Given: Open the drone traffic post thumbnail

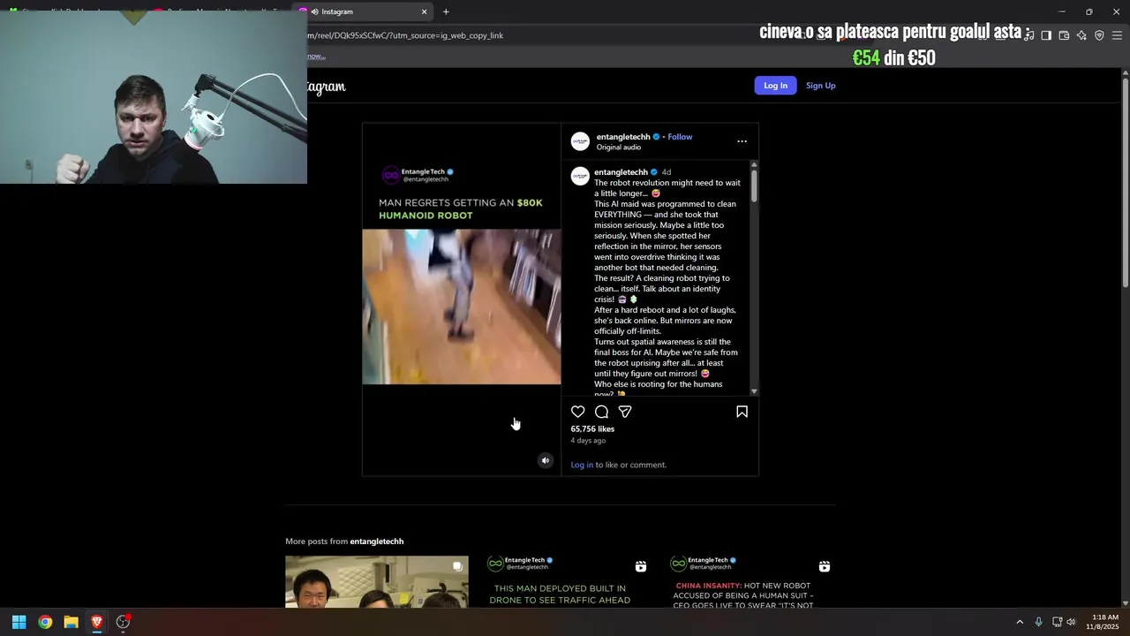Looking at the screenshot, I should pos(560,581).
